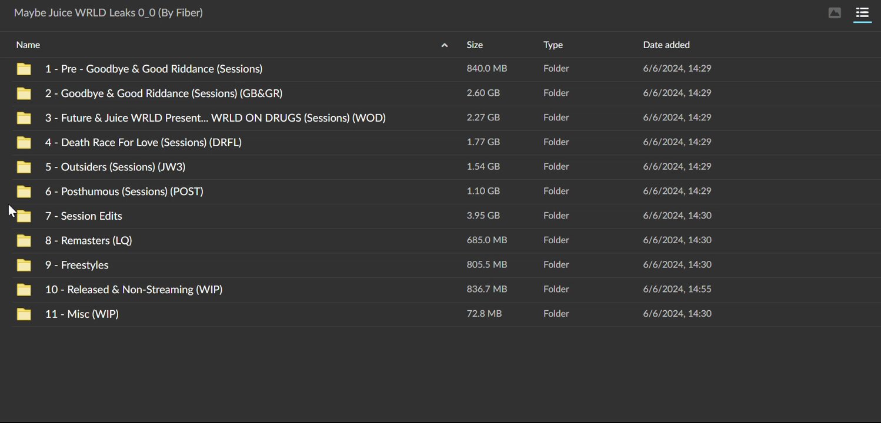
Task: Click folder icon for Posthumous (POST)
Action: pos(24,192)
